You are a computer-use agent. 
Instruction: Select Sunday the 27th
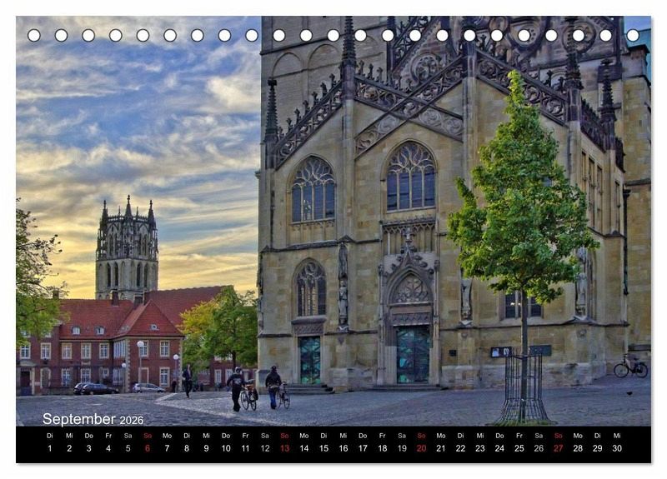point(558,448)
